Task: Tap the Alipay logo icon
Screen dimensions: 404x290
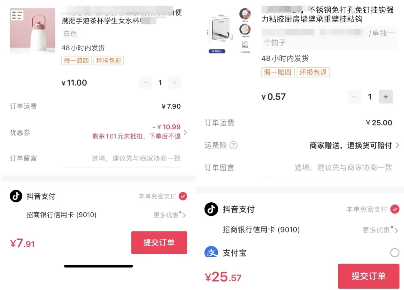Action: pyautogui.click(x=211, y=252)
